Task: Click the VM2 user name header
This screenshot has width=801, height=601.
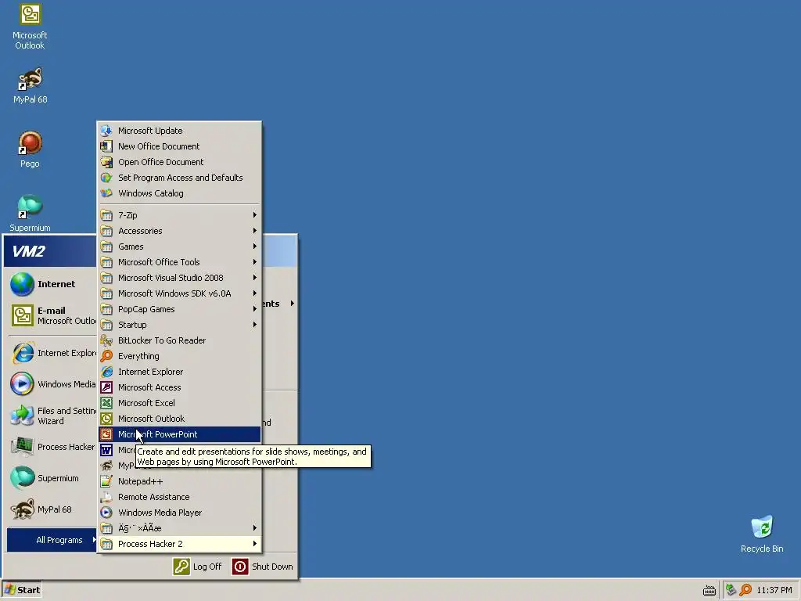Action: [29, 251]
